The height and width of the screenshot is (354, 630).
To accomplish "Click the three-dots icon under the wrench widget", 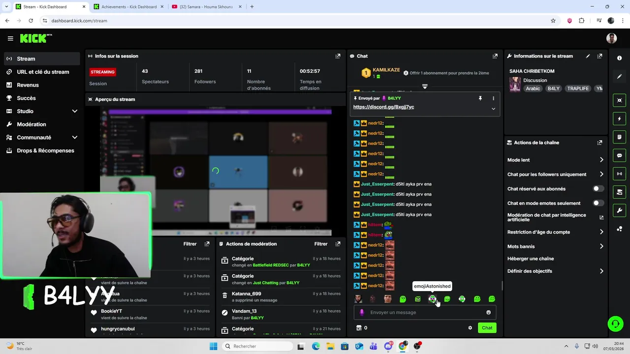I will click(619, 229).
